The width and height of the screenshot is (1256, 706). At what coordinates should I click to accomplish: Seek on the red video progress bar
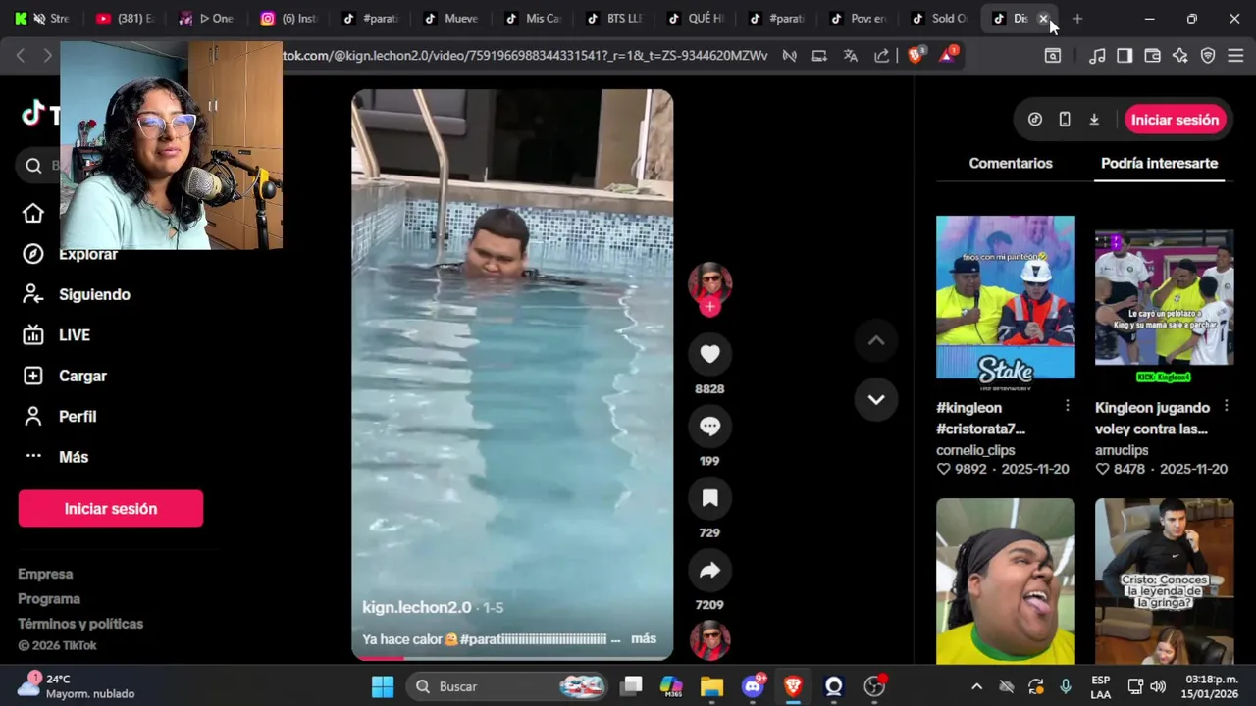[512, 657]
